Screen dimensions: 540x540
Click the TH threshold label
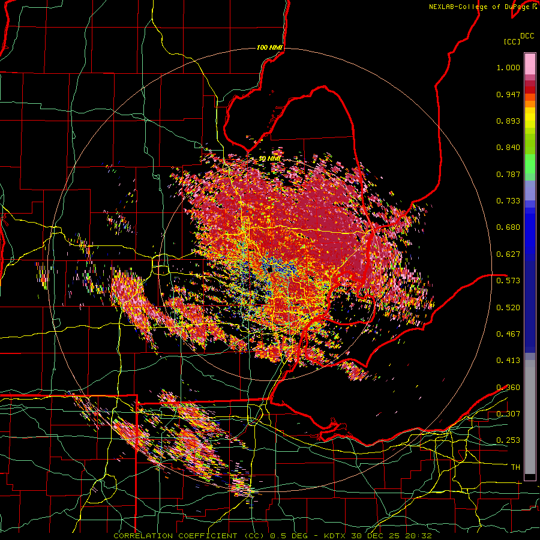[515, 467]
